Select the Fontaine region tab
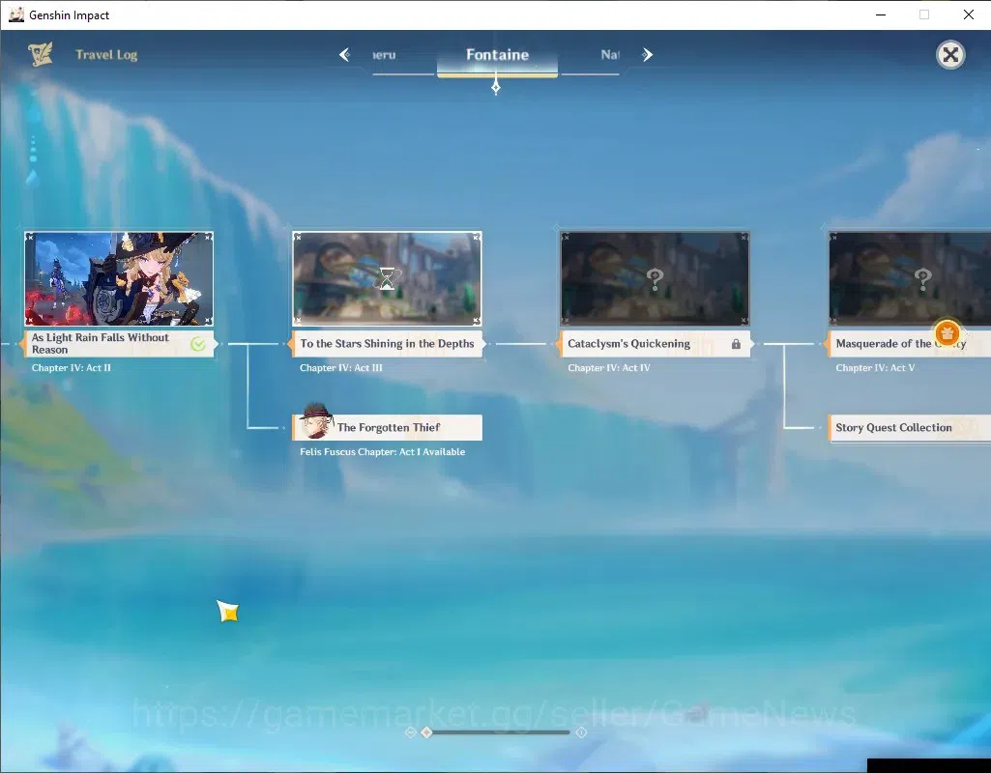 (x=497, y=55)
